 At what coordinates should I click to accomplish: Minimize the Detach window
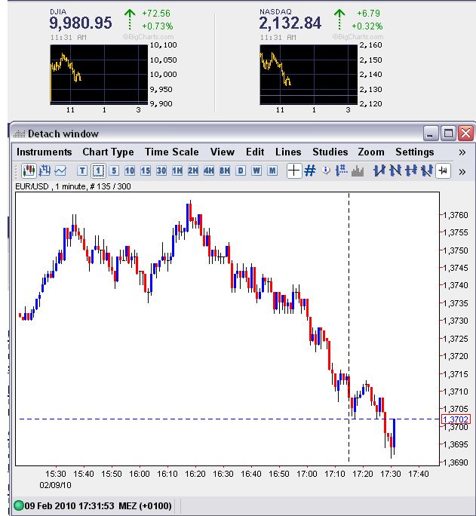tap(430, 134)
